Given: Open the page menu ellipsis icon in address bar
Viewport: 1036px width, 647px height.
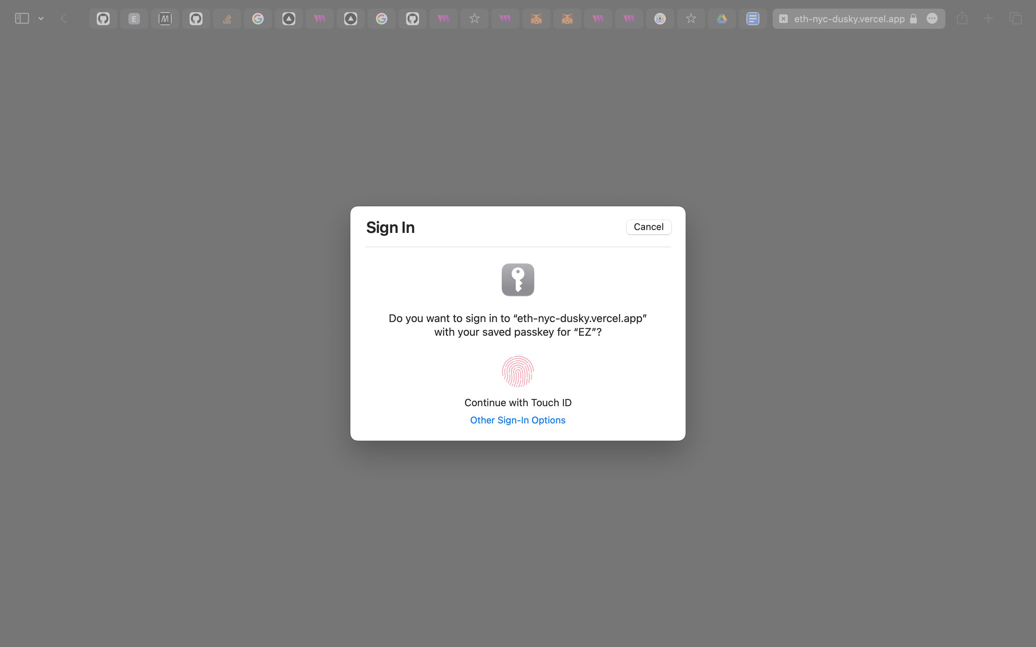Looking at the screenshot, I should [x=932, y=18].
